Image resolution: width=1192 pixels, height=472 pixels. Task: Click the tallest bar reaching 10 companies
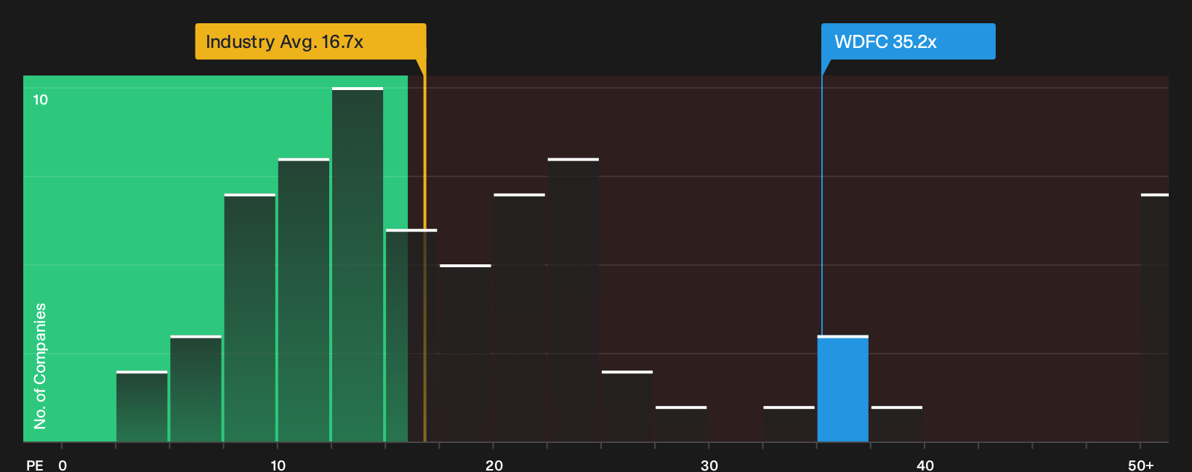click(x=358, y=264)
